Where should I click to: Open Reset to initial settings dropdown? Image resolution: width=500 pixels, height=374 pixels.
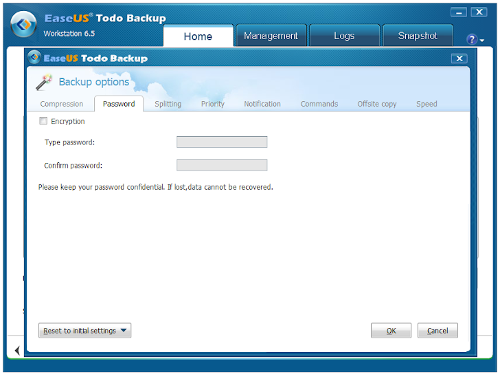click(85, 331)
